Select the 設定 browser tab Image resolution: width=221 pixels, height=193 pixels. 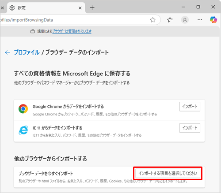point(46,7)
